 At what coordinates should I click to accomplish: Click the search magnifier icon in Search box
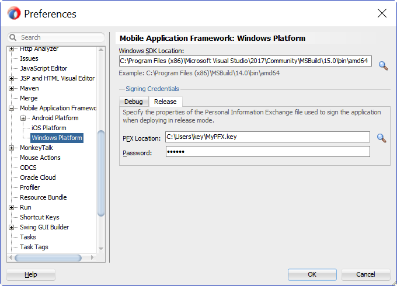pyautogui.click(x=13, y=37)
